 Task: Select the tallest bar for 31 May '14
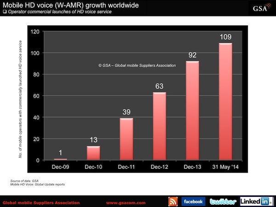[225, 102]
